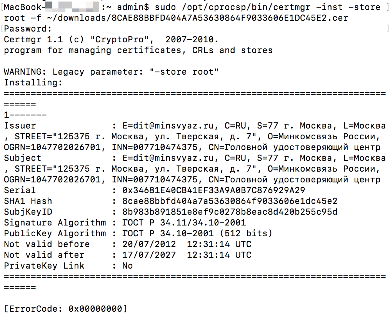Click the Subject field label
The image size is (390, 314).
22,158
